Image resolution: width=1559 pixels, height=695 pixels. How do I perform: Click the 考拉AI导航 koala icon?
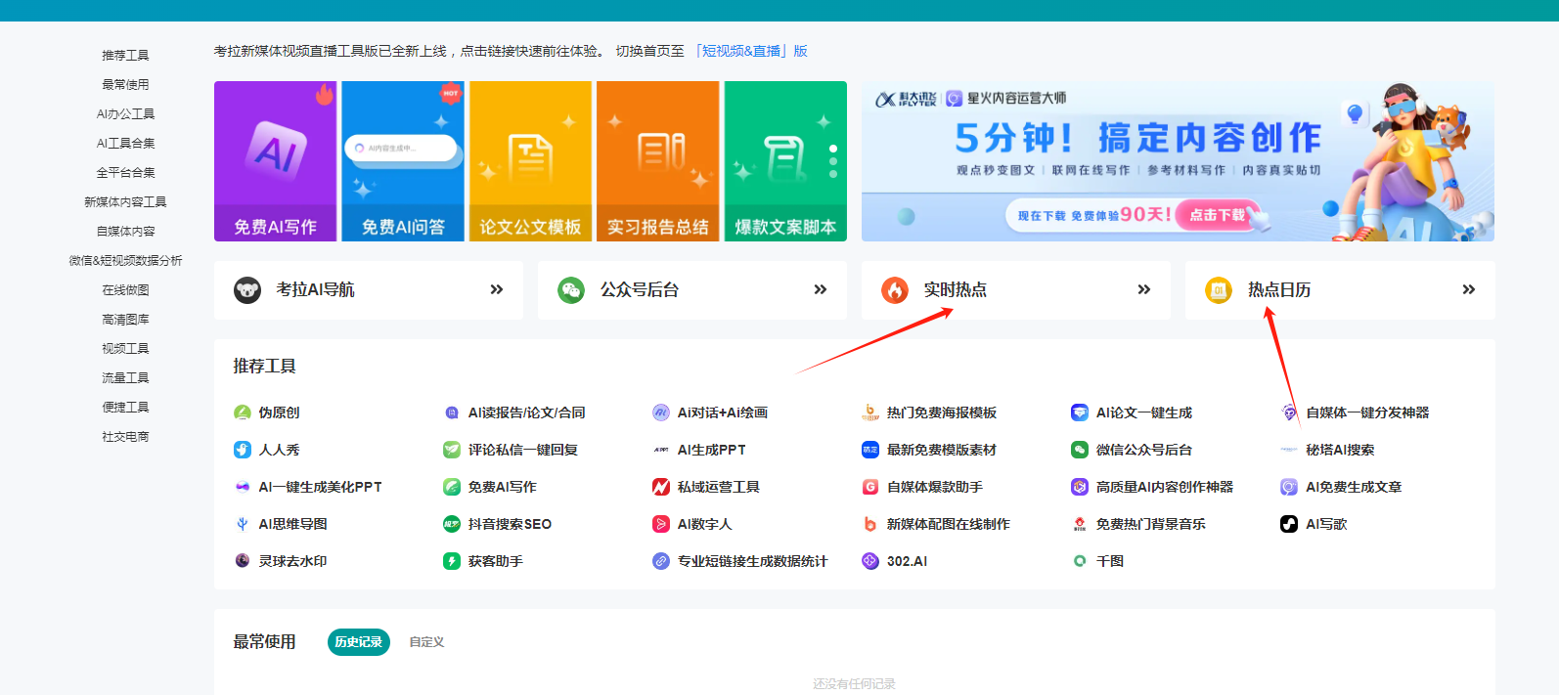pos(247,290)
